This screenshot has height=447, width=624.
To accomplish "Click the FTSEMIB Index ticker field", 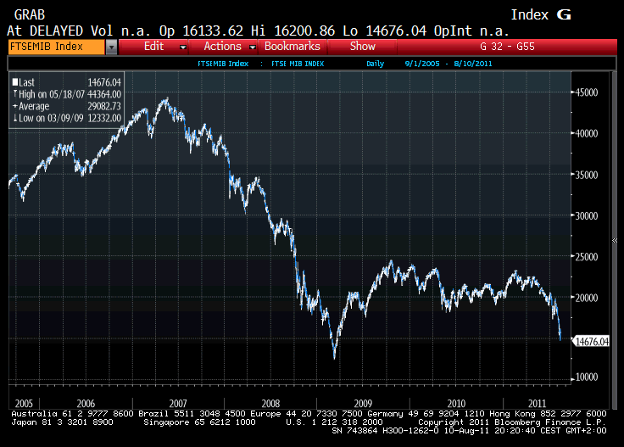I will click(x=56, y=47).
